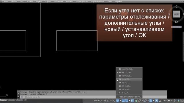This screenshot has width=184, height=103.
Task: Open selection cycling dropdown arrow
Action: [142, 100]
